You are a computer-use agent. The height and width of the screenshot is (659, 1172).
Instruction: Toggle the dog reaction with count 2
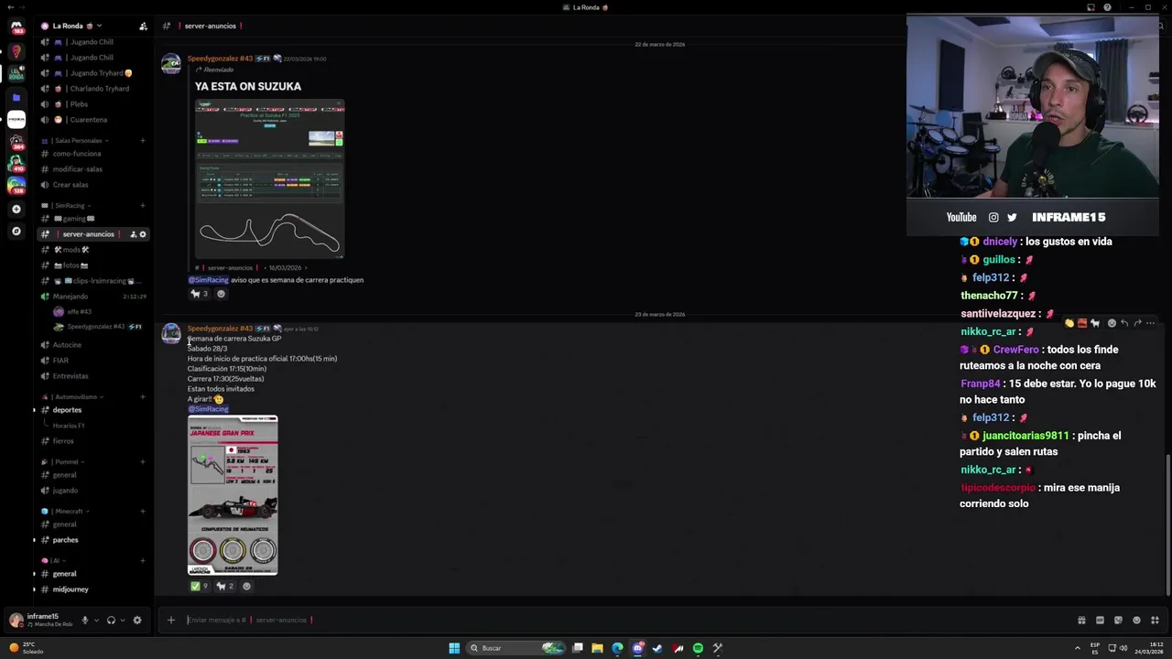[224, 586]
